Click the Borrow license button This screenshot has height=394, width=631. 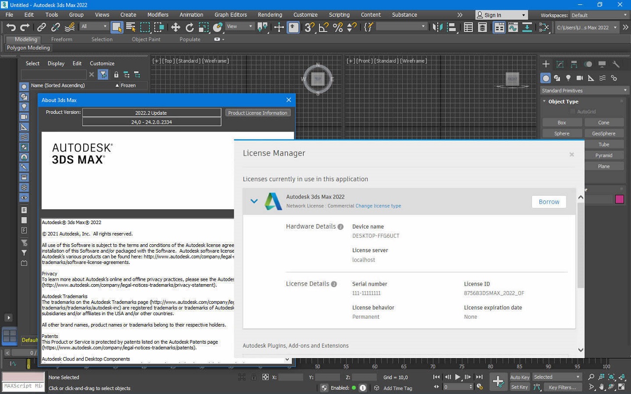[549, 202]
